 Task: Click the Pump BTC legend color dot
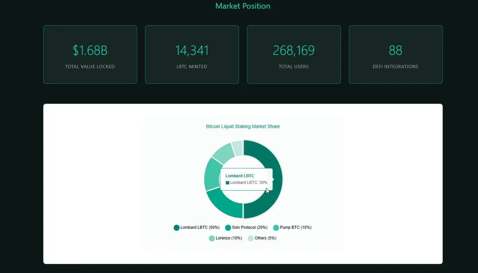click(x=276, y=228)
